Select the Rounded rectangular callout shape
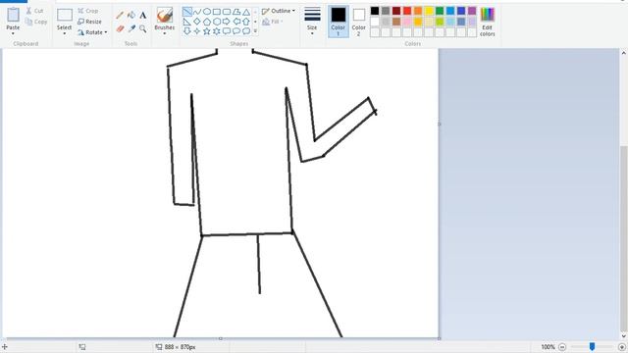628x353 pixels. click(x=227, y=30)
